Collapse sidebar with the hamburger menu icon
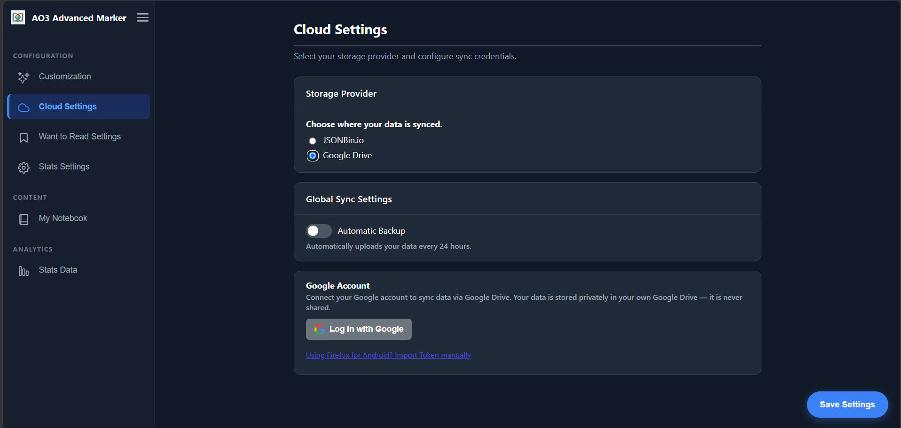This screenshot has width=901, height=428. click(x=142, y=17)
